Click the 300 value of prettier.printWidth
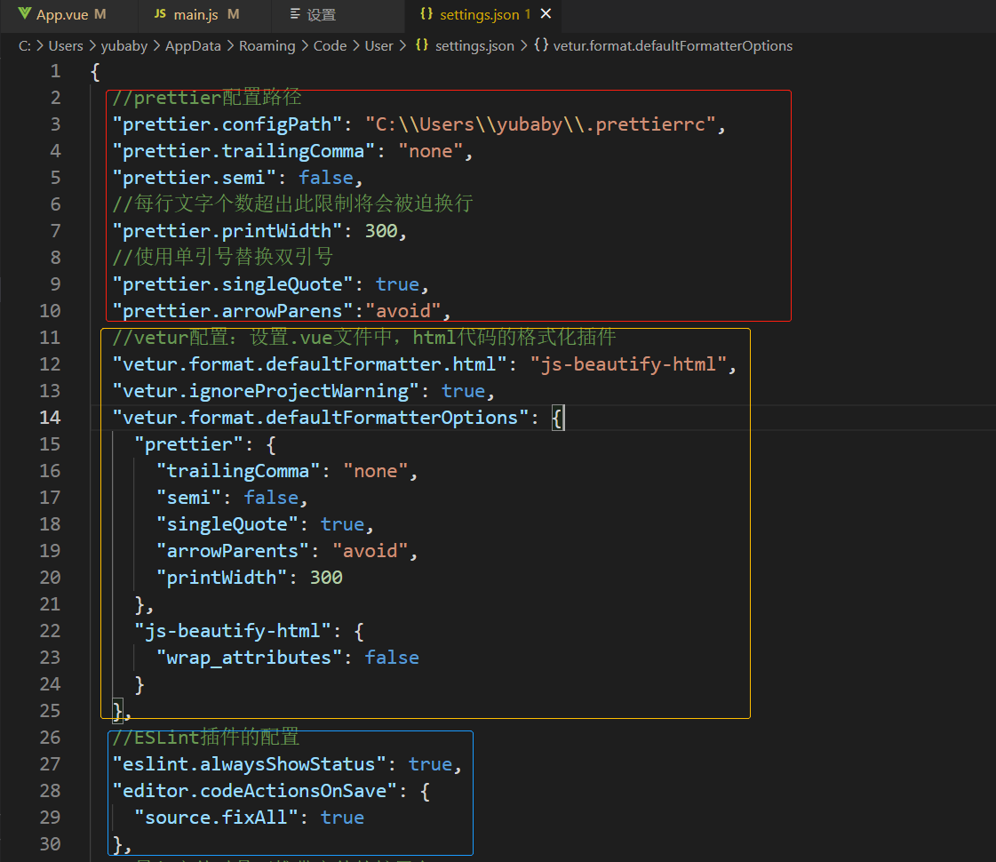 tap(381, 230)
